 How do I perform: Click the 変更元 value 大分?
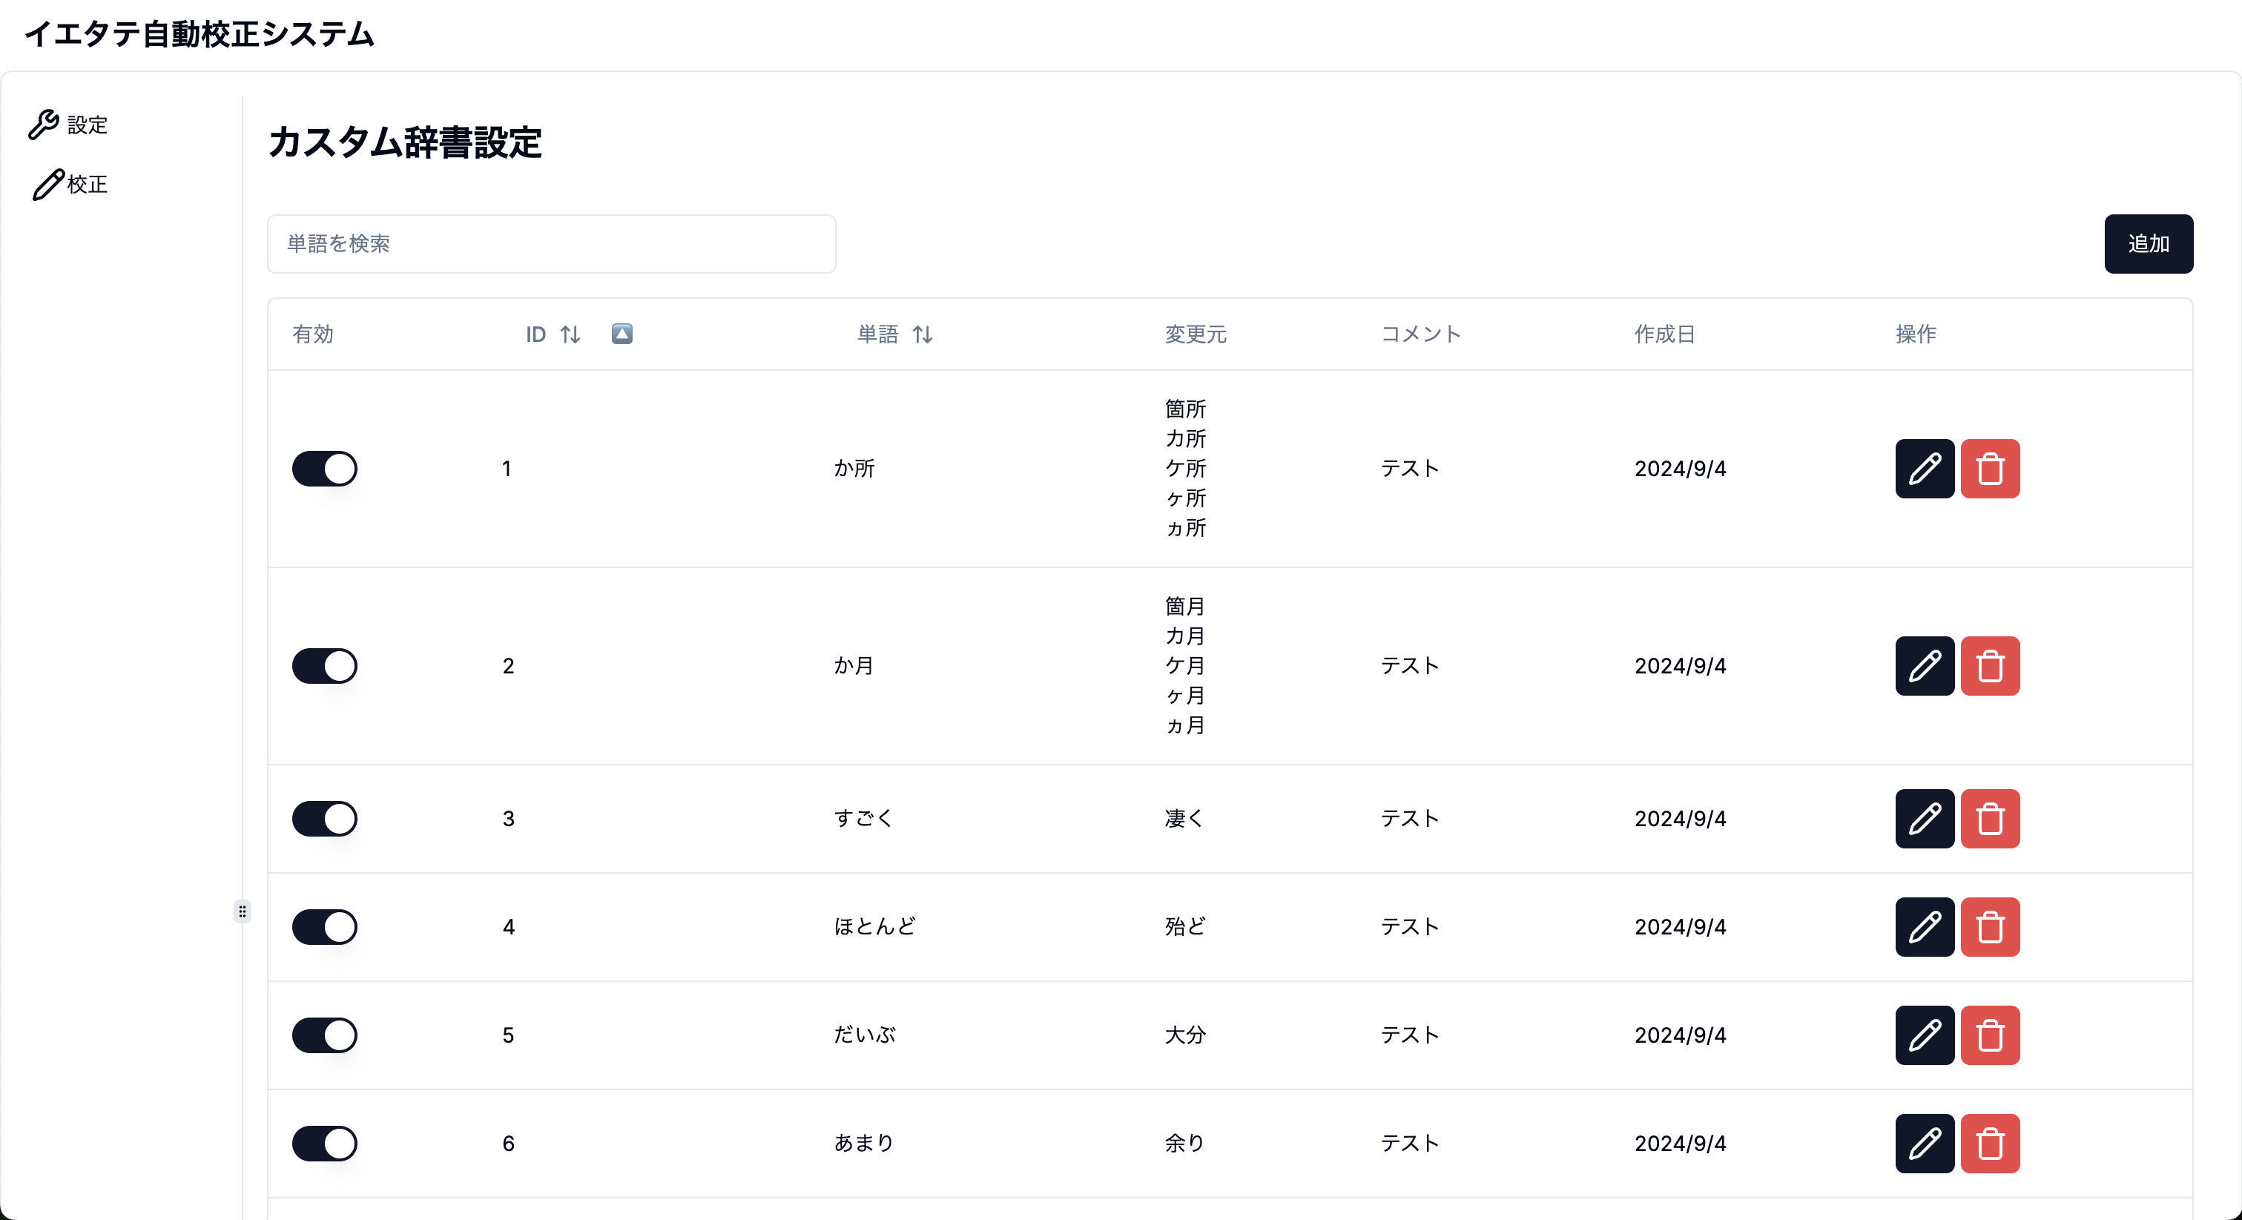(1185, 1035)
